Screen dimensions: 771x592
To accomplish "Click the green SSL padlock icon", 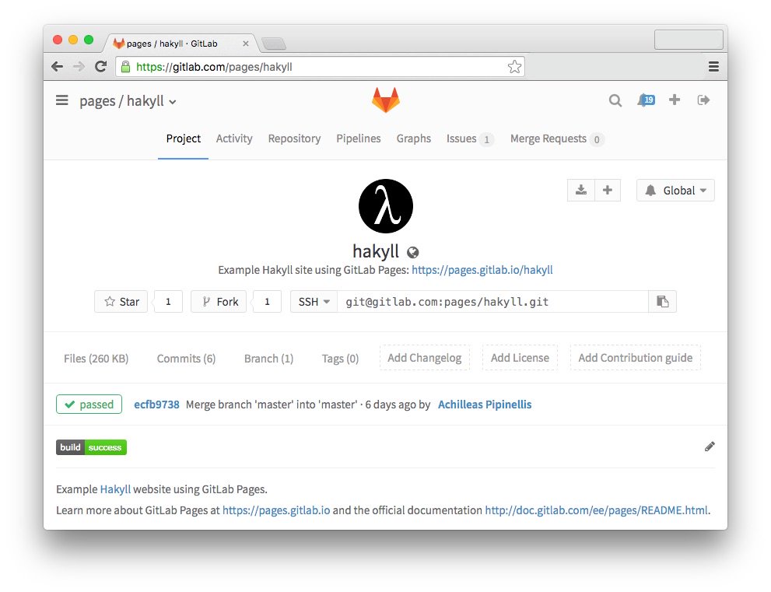I will 125,66.
